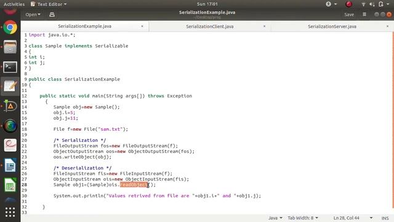Open the red swirl app in dock
The image size is (394, 222).
10,146
